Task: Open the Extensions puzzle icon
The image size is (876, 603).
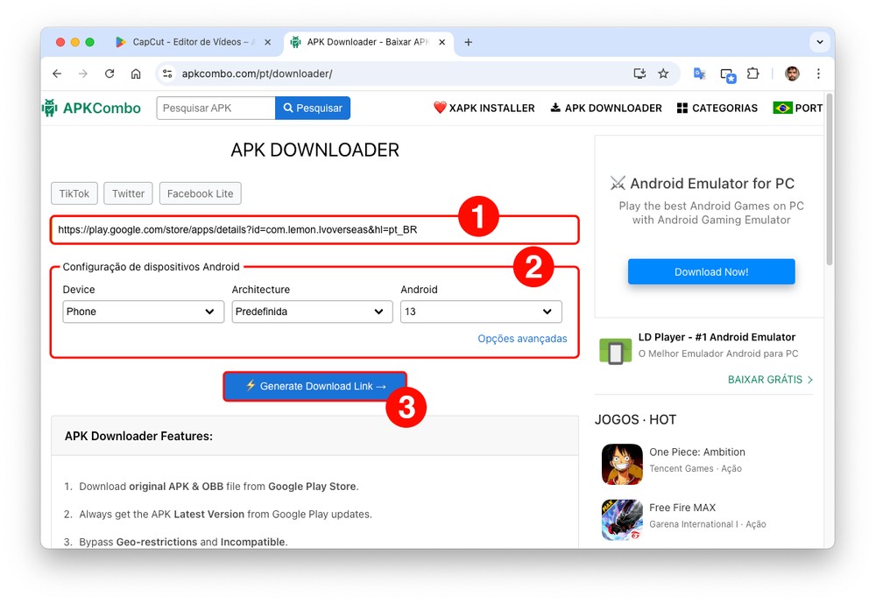Action: 753,74
